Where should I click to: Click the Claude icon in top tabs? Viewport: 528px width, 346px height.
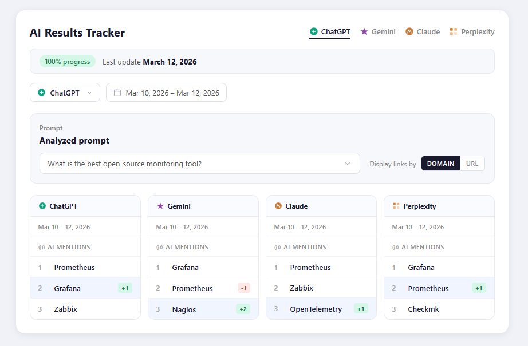(409, 31)
